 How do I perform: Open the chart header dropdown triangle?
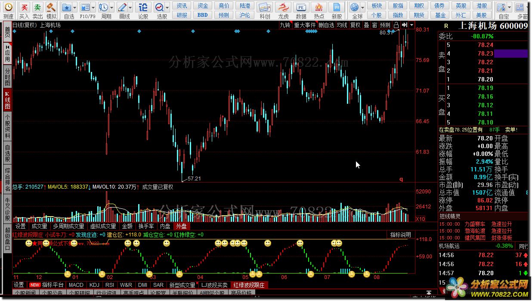(x=411, y=25)
